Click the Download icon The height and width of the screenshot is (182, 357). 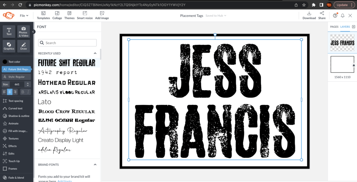309,15
